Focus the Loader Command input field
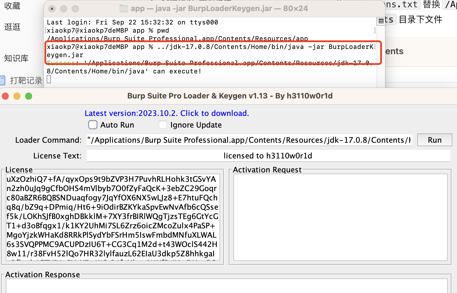This screenshot has height=293, width=457. point(250,140)
